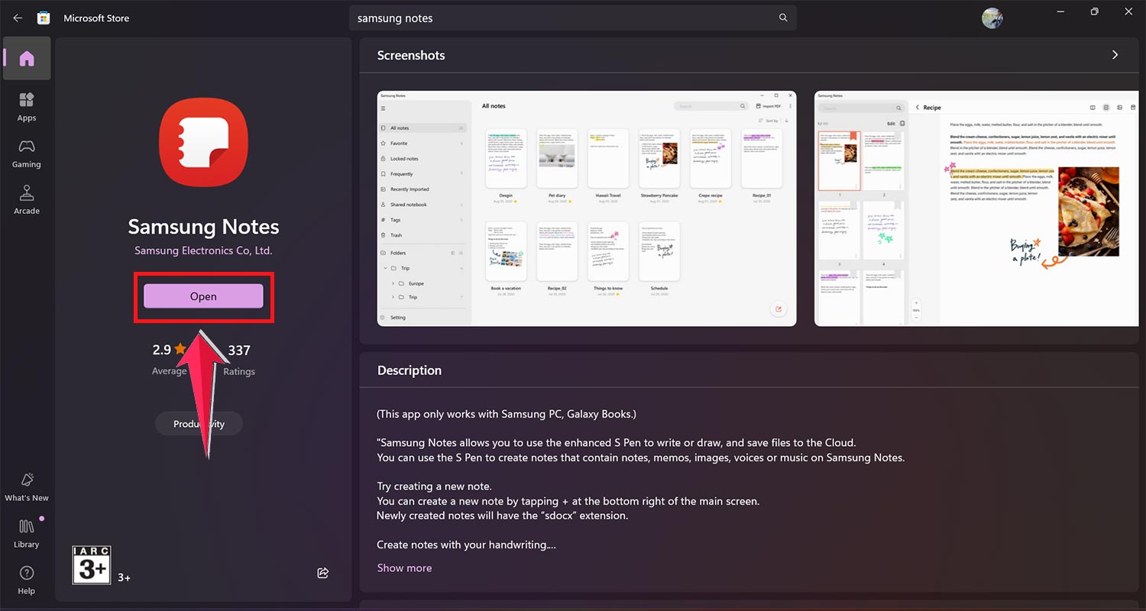The image size is (1146, 611).
Task: Open the Arcade section
Action: point(27,200)
